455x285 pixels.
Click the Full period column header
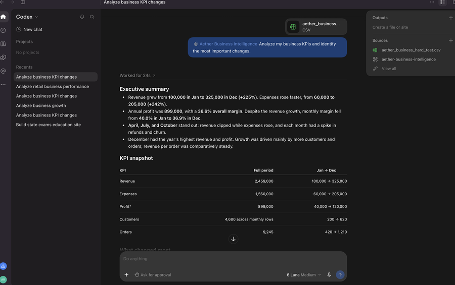[263, 170]
